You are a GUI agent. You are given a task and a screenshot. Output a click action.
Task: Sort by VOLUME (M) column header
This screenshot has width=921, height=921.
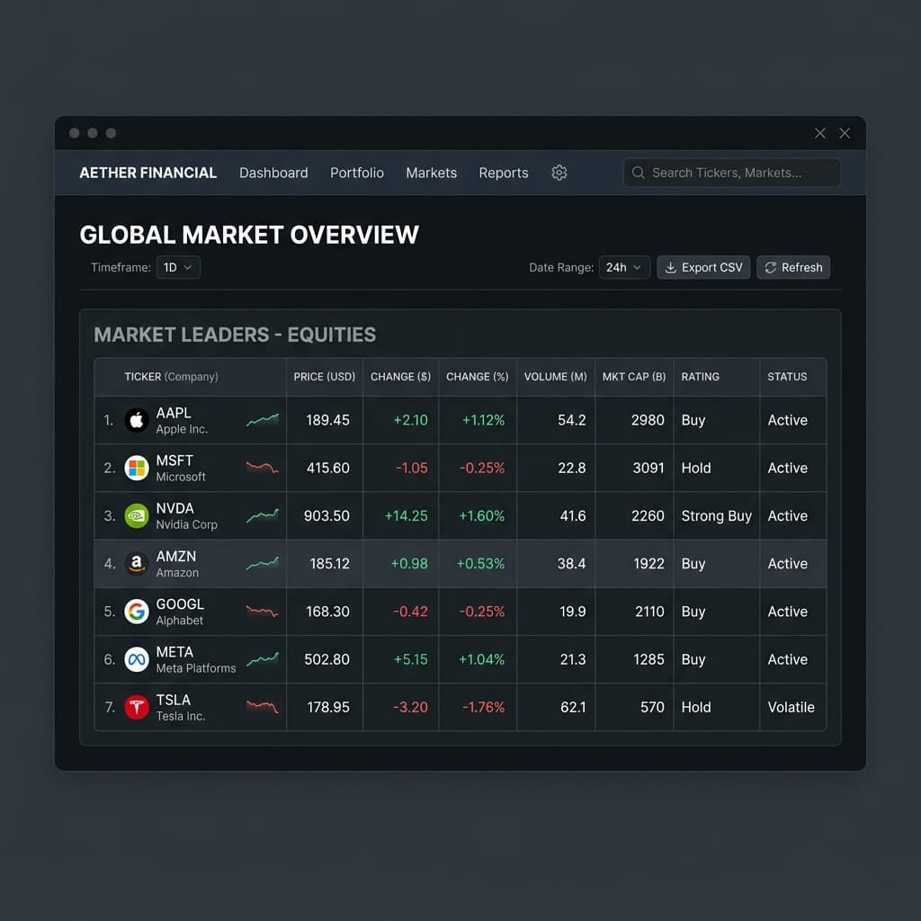[556, 377]
